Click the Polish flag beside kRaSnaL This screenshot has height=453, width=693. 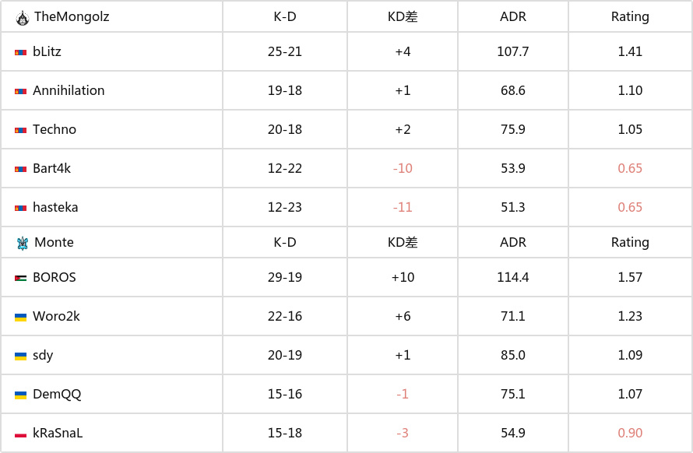coord(20,434)
